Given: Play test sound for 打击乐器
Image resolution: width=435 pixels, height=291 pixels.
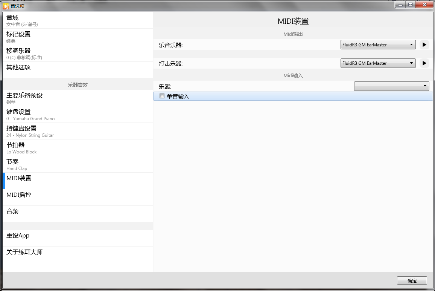Looking at the screenshot, I should (x=424, y=63).
